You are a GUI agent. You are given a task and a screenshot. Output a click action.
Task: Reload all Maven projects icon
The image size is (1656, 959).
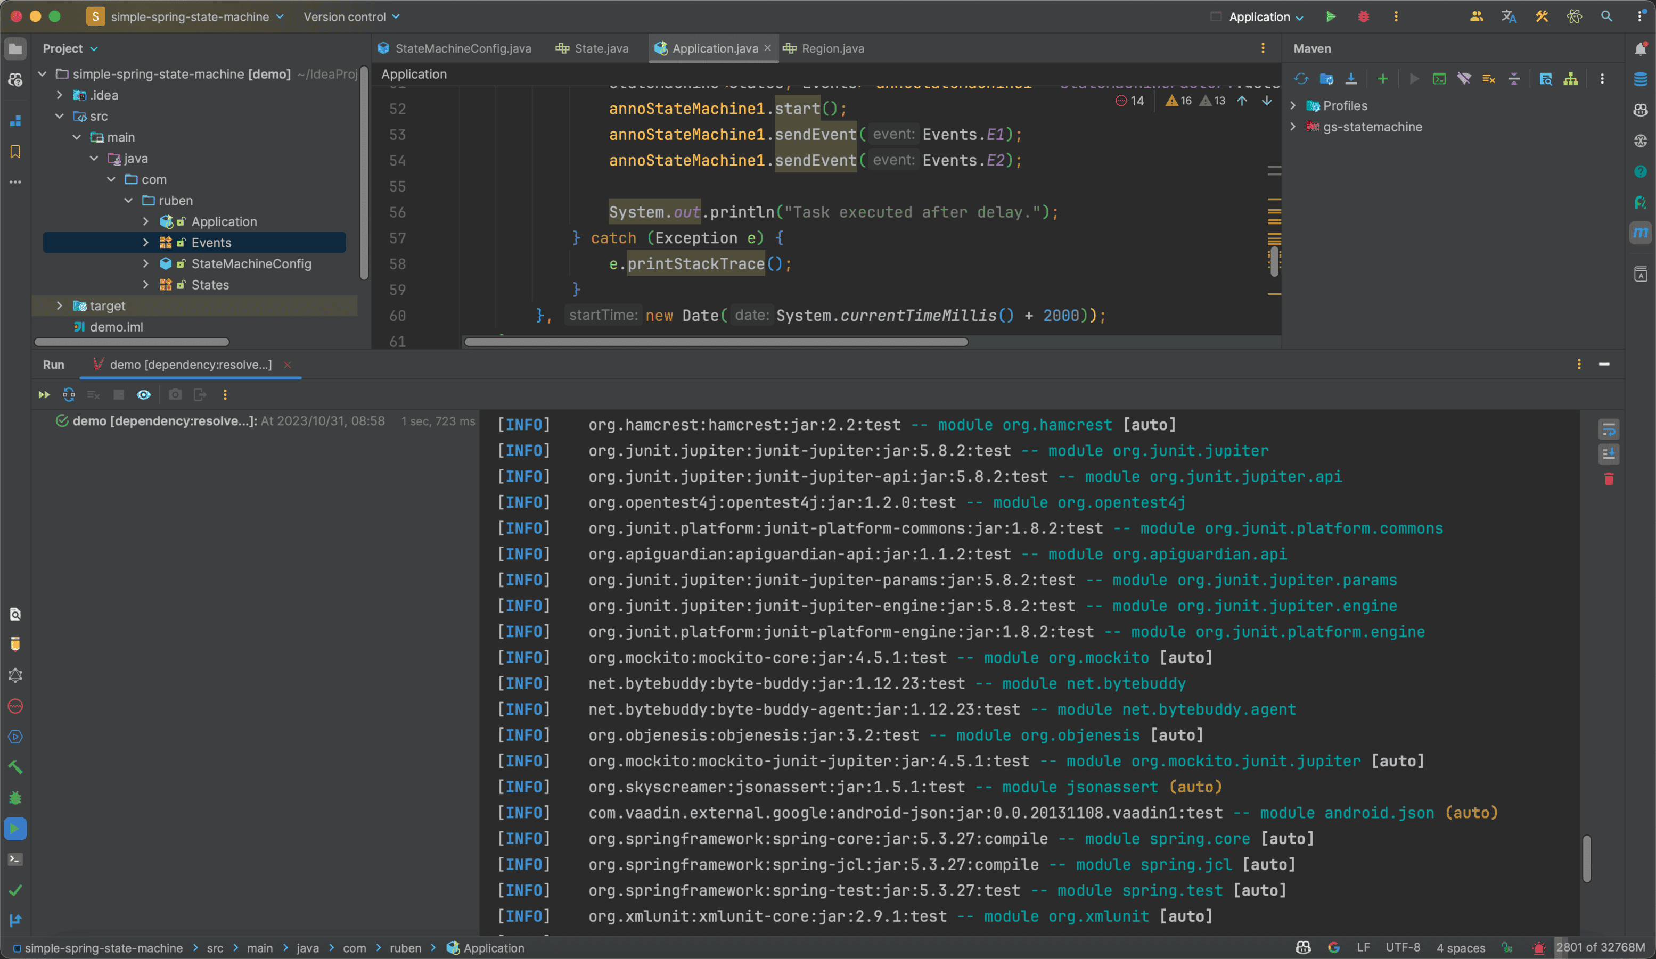[1301, 79]
